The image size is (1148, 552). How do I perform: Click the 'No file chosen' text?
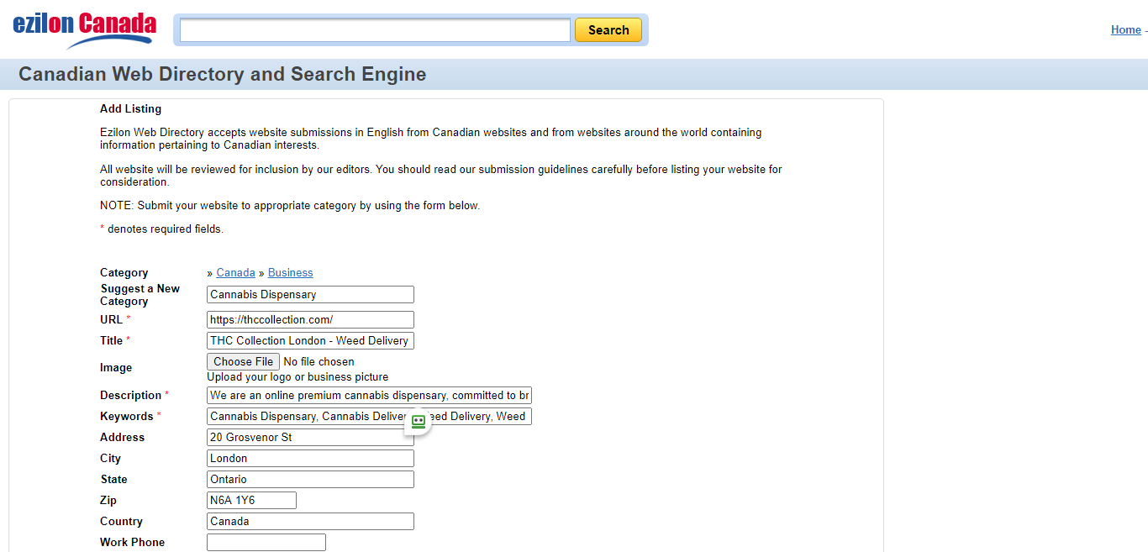[x=319, y=362]
